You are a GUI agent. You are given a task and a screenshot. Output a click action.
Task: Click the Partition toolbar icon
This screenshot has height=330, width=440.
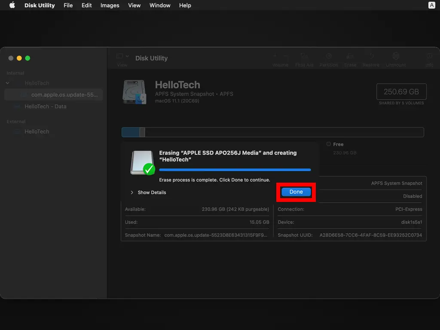(x=329, y=57)
